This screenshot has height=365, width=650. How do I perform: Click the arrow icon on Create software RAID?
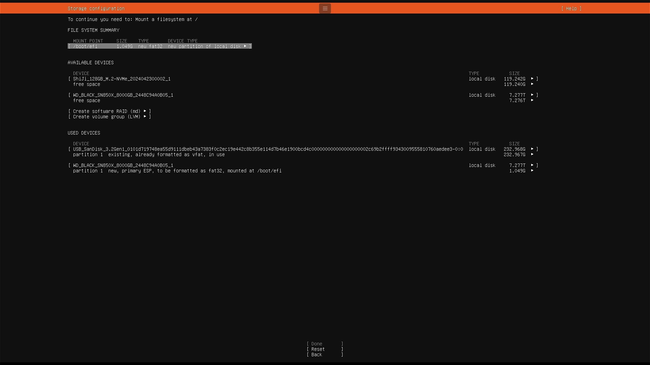(x=145, y=111)
